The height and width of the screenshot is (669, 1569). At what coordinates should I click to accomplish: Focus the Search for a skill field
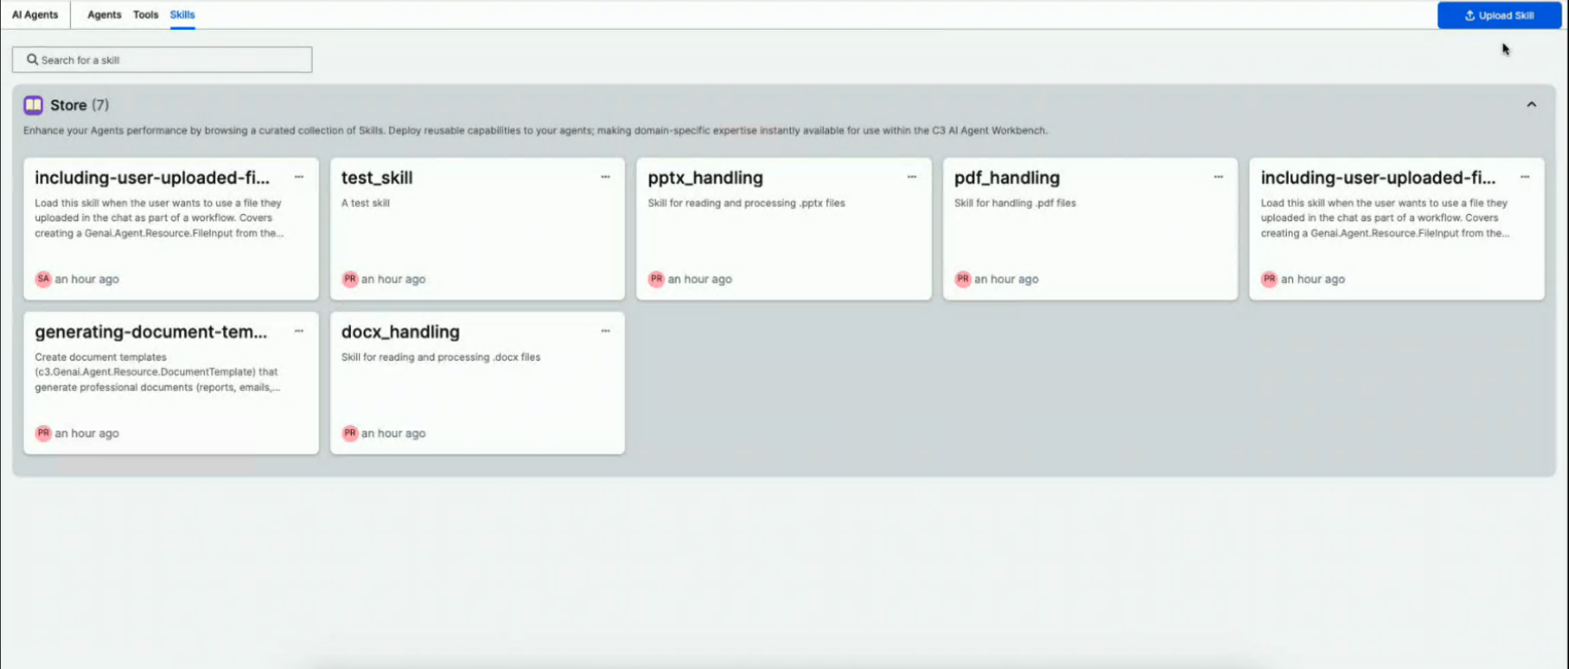pos(162,60)
